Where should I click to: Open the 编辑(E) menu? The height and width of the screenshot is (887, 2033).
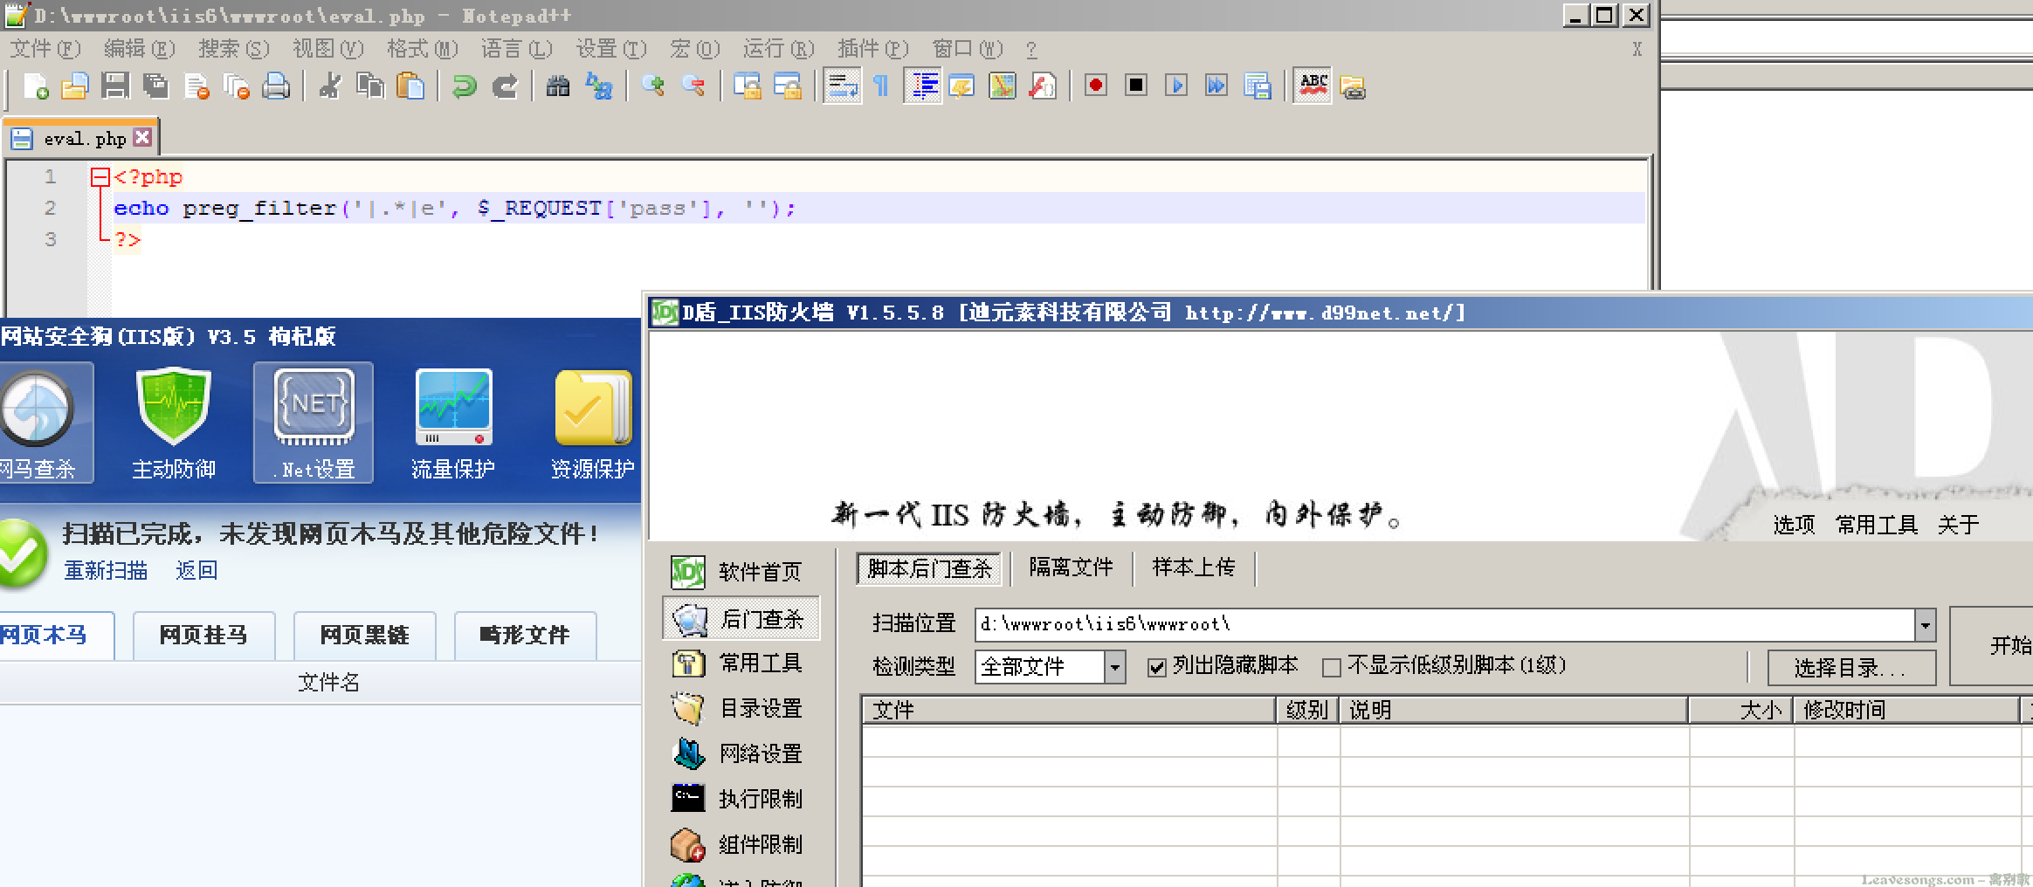[140, 49]
